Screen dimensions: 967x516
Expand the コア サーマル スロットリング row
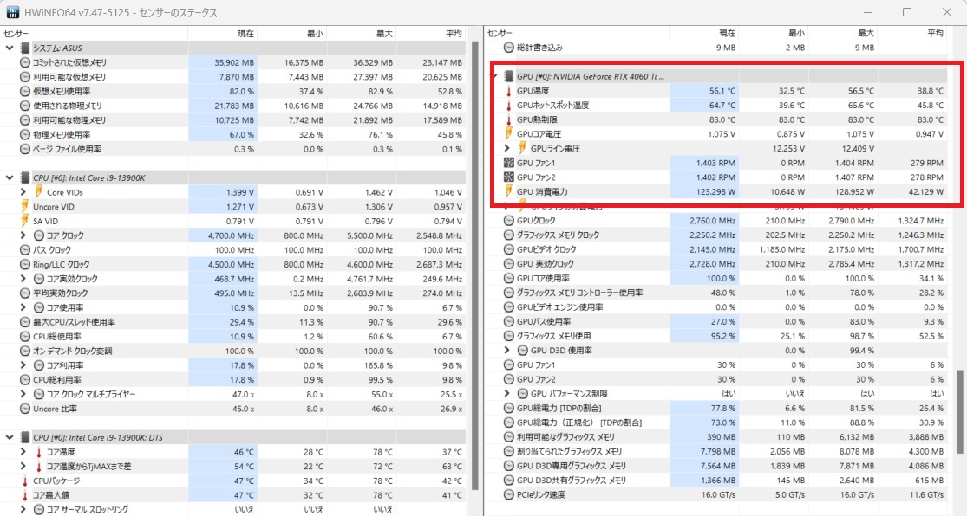tap(23, 509)
